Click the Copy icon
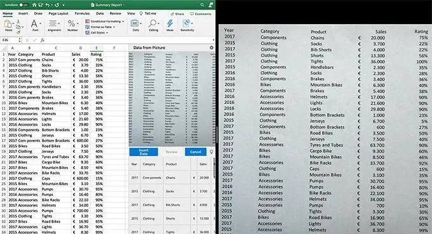Viewport: 432px width, 234px height. [18, 27]
